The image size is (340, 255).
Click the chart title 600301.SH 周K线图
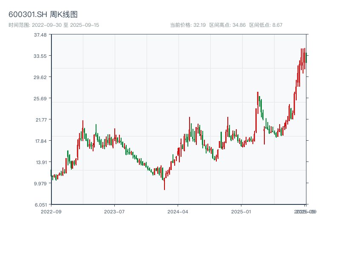43,14
